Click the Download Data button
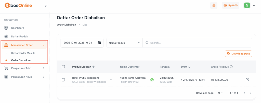This screenshot has height=103, width=261. pyautogui.click(x=238, y=54)
